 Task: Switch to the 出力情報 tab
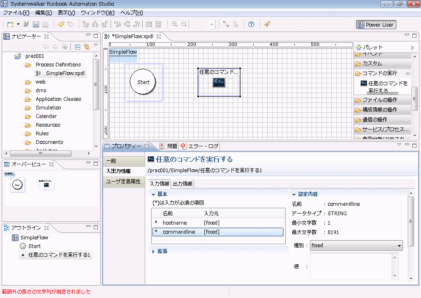pyautogui.click(x=182, y=184)
